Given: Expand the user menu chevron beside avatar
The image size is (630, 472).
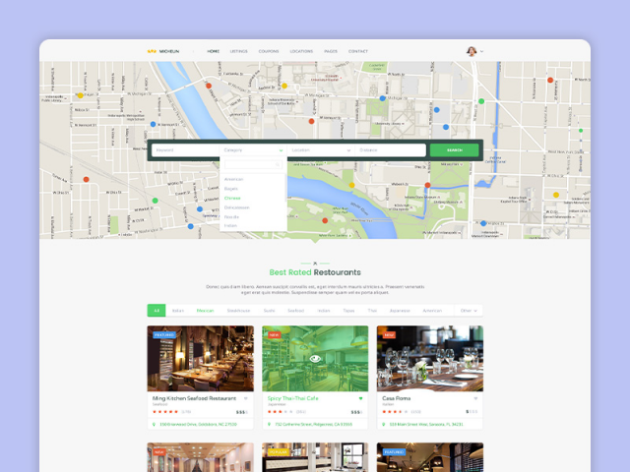Looking at the screenshot, I should [481, 51].
